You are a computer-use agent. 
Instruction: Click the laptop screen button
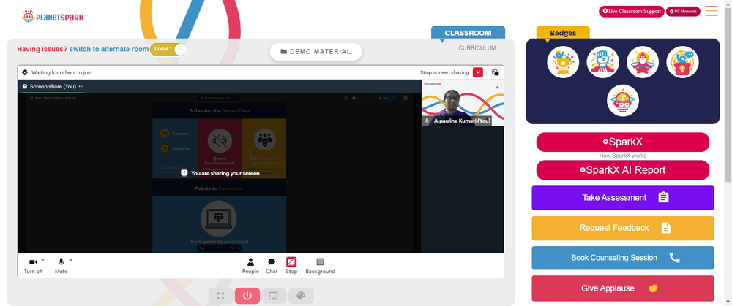pos(274,296)
